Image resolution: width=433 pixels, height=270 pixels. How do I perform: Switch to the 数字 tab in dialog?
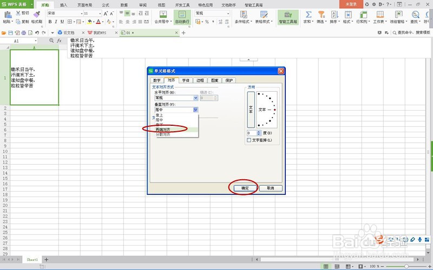[157, 80]
